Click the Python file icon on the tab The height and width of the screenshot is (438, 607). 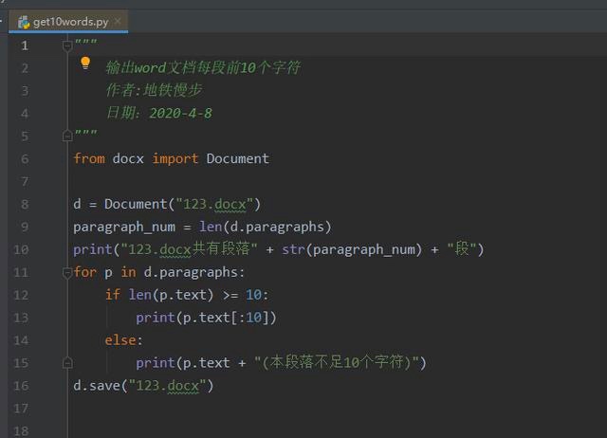[24, 22]
